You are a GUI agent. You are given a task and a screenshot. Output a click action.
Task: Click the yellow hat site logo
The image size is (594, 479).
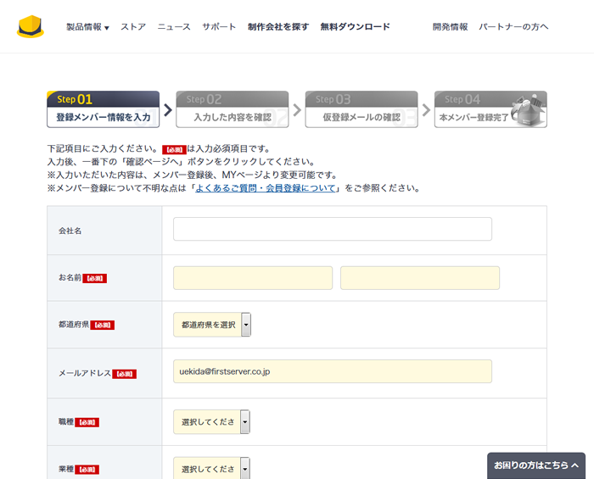click(30, 27)
